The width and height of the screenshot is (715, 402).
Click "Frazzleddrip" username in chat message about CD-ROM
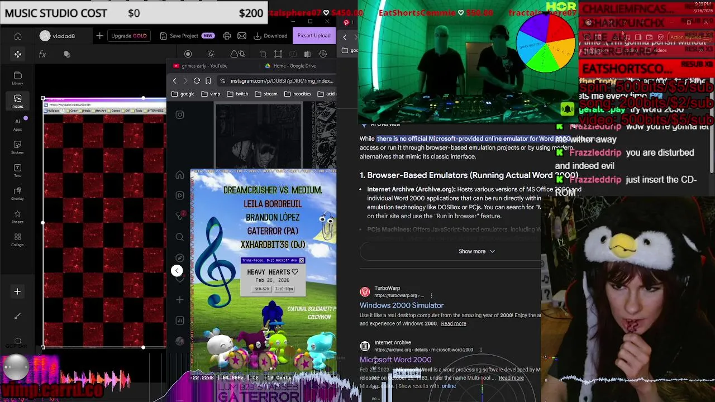click(x=595, y=180)
